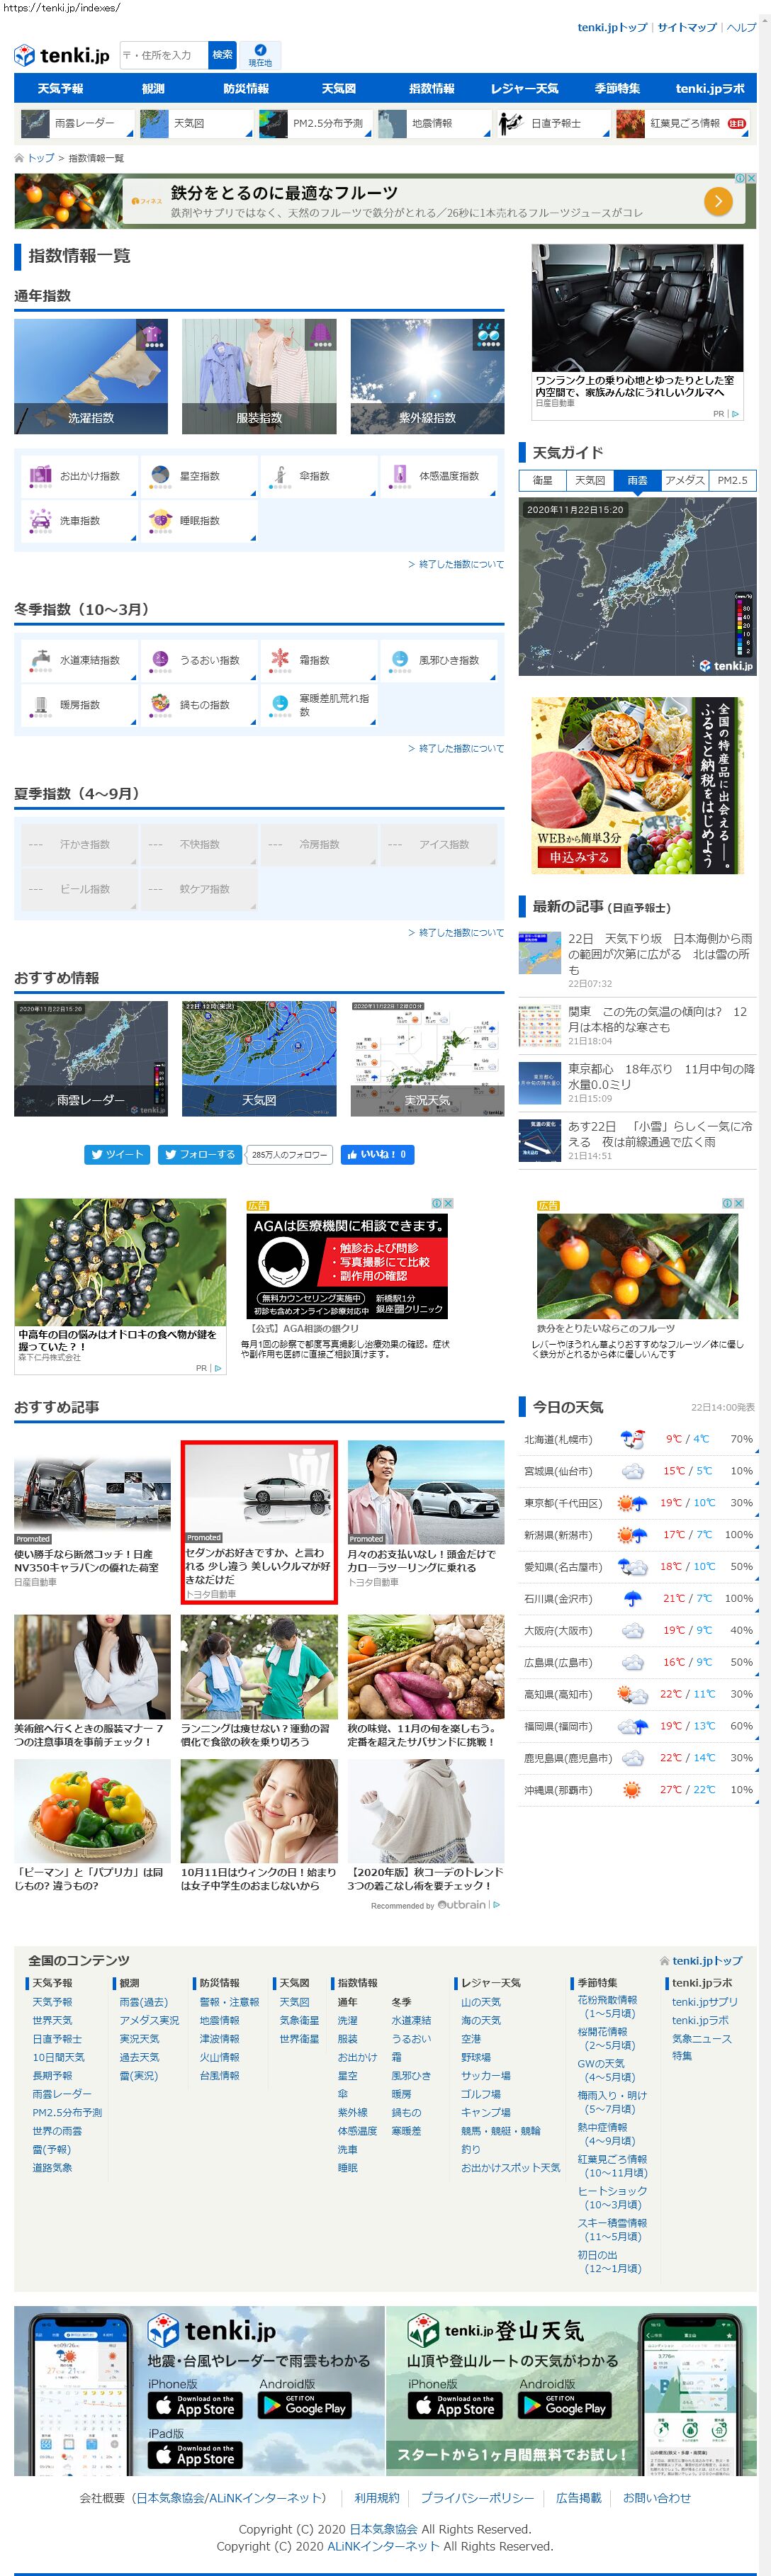771x2576 pixels.
Task: Open 洗車指数 car wash icon tile
Action: (x=78, y=521)
